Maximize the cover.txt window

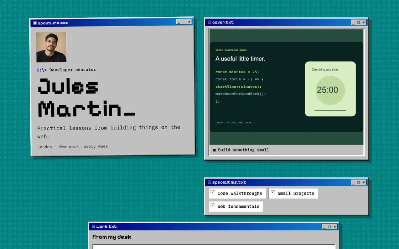pyautogui.click(x=358, y=23)
